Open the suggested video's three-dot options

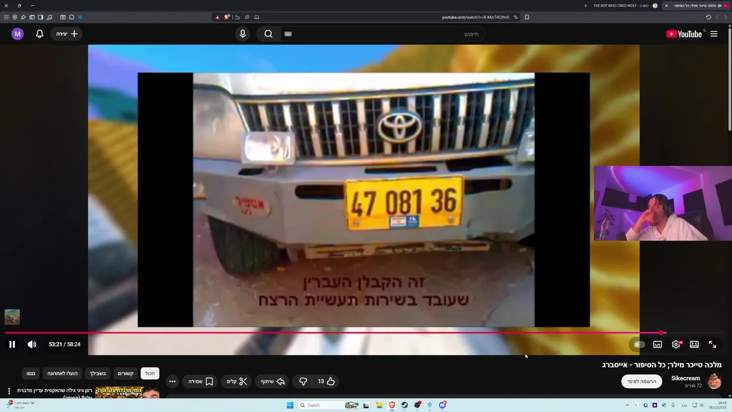pos(9,391)
